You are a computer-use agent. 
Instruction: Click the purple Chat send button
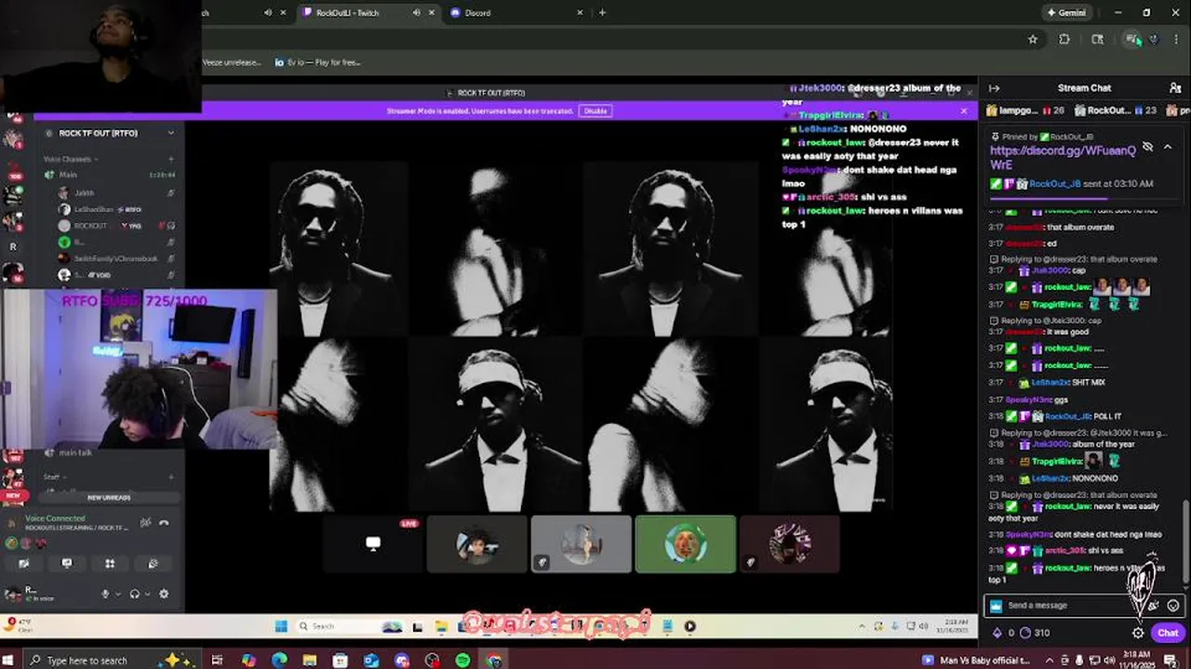[x=1168, y=633]
